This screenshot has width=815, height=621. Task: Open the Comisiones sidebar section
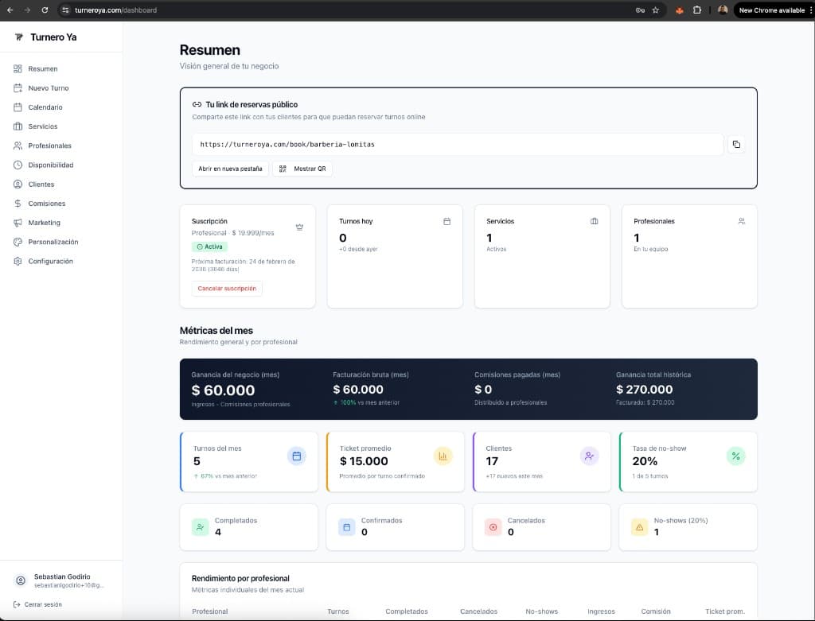pyautogui.click(x=46, y=204)
